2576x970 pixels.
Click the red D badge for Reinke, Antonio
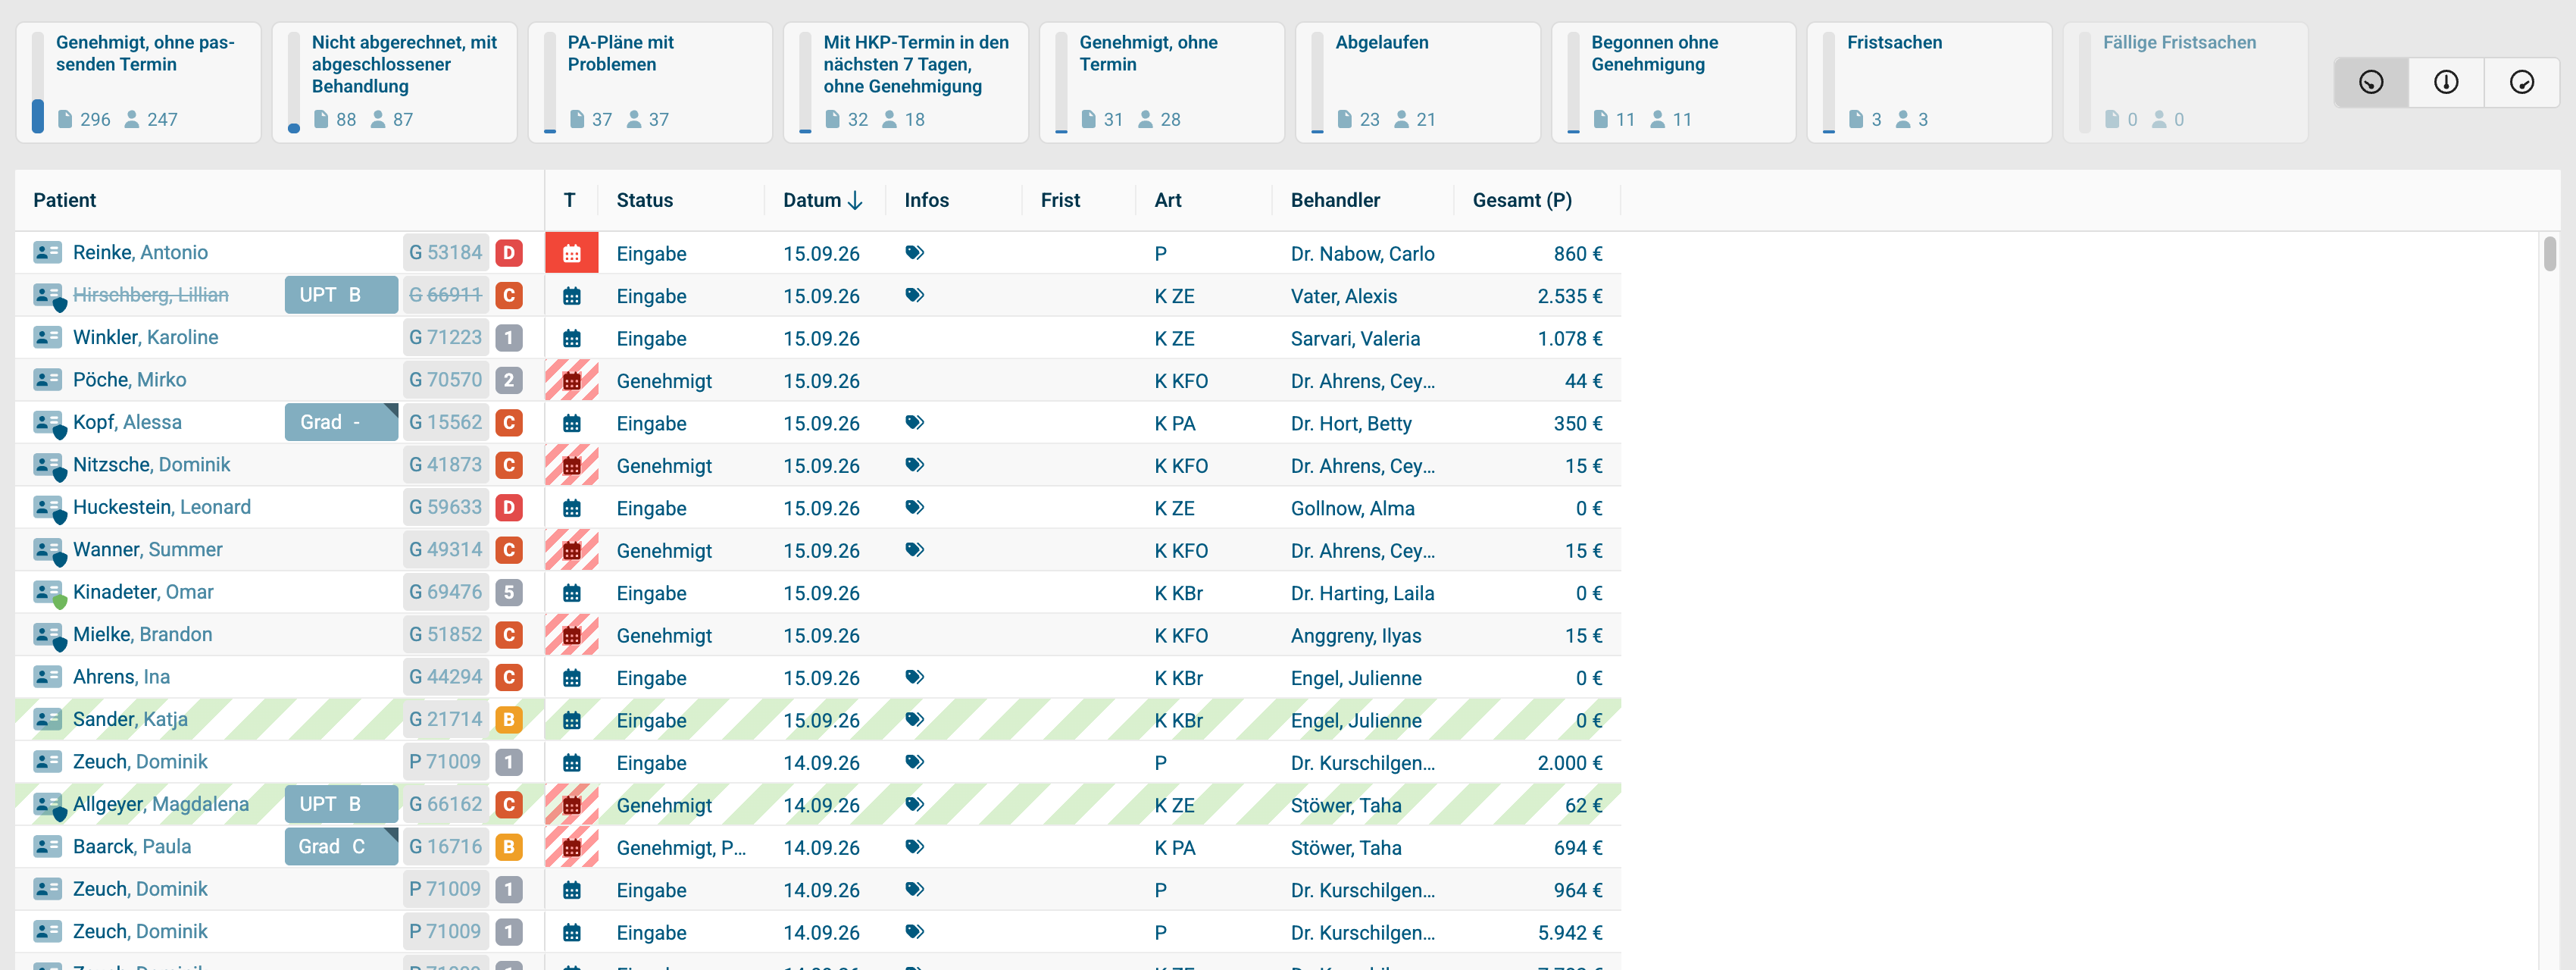509,253
